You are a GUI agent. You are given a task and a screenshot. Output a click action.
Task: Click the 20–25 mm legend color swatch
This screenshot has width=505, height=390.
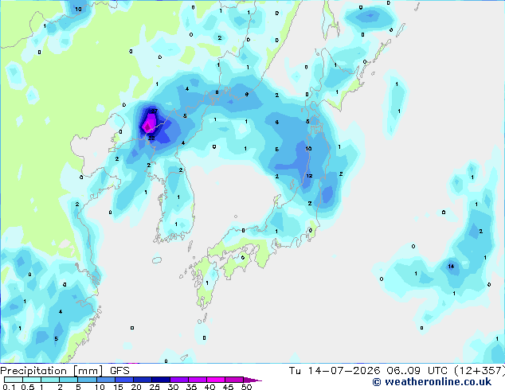click(x=142, y=380)
